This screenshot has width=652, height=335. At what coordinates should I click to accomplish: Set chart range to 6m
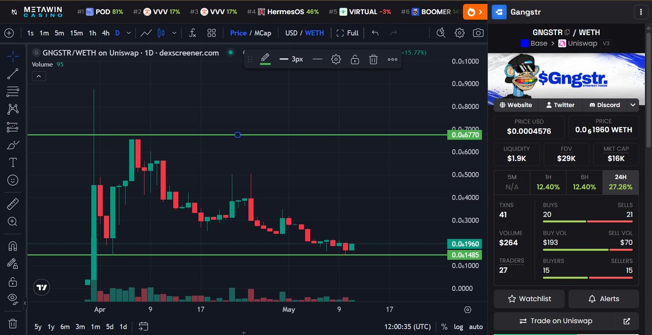coord(65,326)
